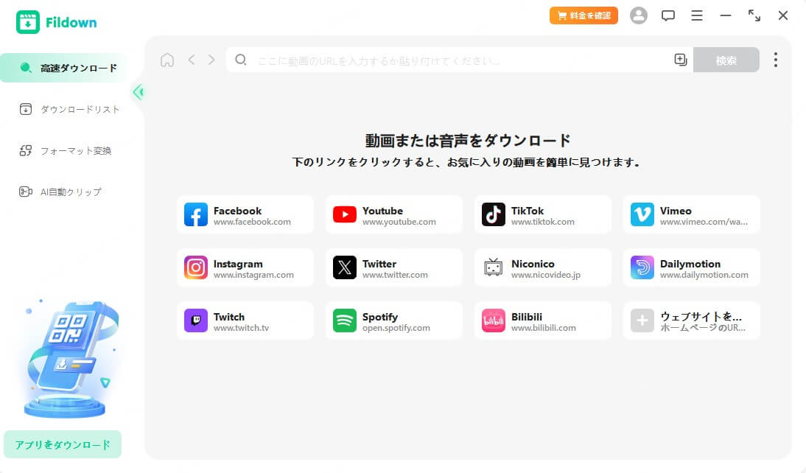The image size is (806, 473).
Task: Open the Dailymotion site shortcut
Action: click(x=691, y=268)
